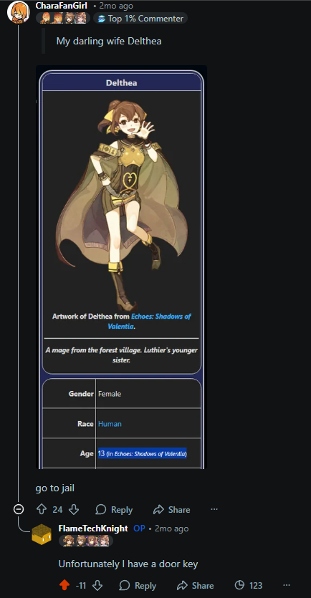This screenshot has width=311, height=598.
Task: Enlarge the Delthea wiki image attachment
Action: (121, 267)
